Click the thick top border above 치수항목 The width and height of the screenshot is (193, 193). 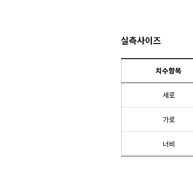157,59
